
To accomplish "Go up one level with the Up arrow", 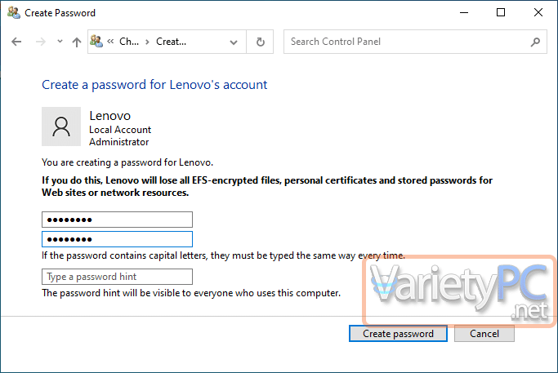I will (77, 42).
